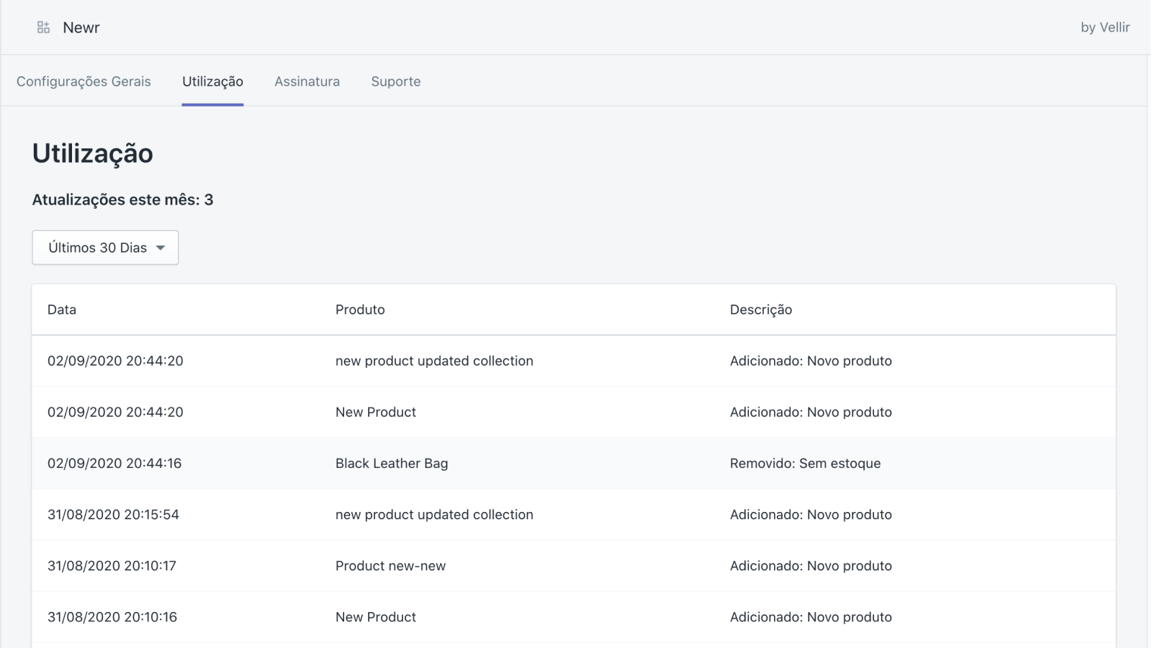Click the Newr app title

point(81,27)
